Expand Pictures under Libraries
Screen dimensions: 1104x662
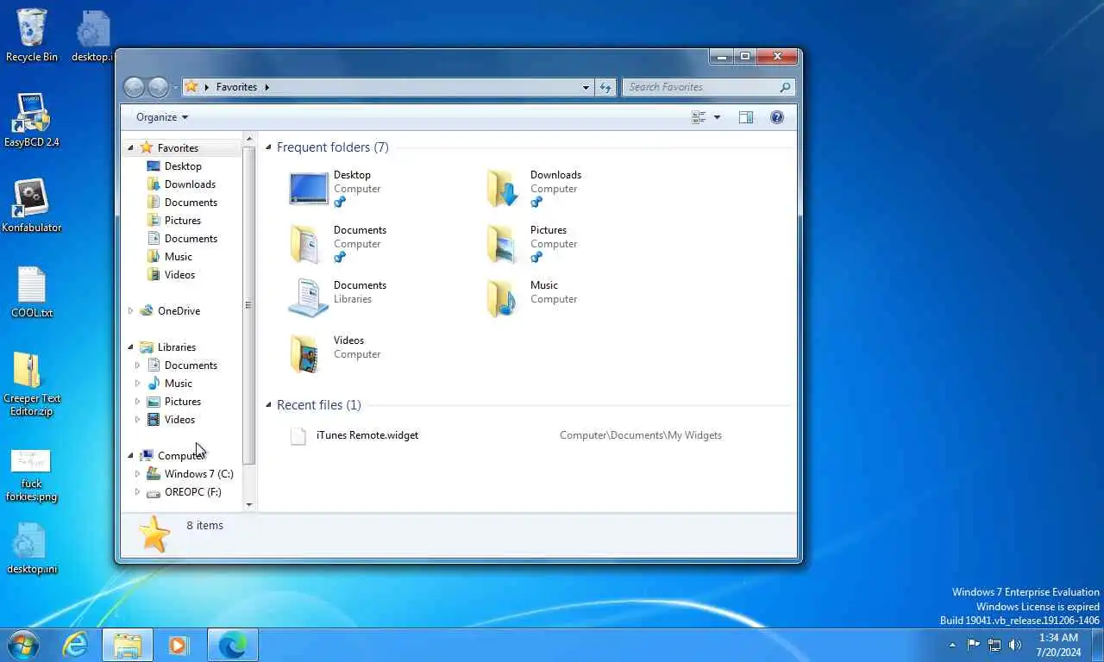click(x=137, y=402)
